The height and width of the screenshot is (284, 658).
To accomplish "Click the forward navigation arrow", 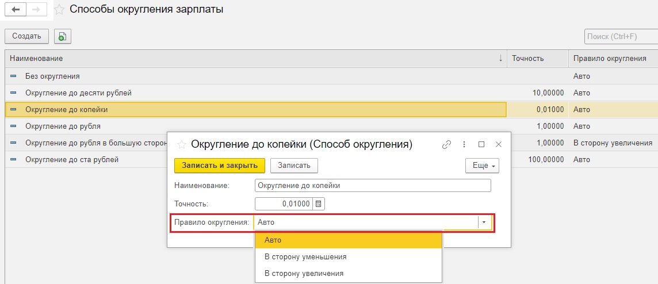I will 37,10.
